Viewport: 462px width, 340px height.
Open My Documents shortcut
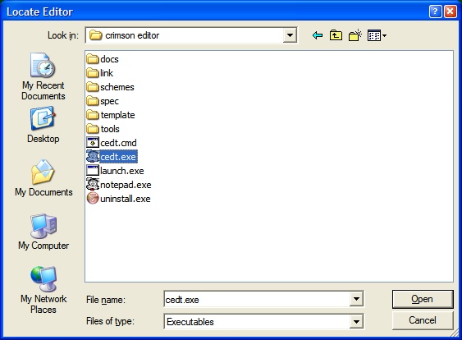[43, 178]
